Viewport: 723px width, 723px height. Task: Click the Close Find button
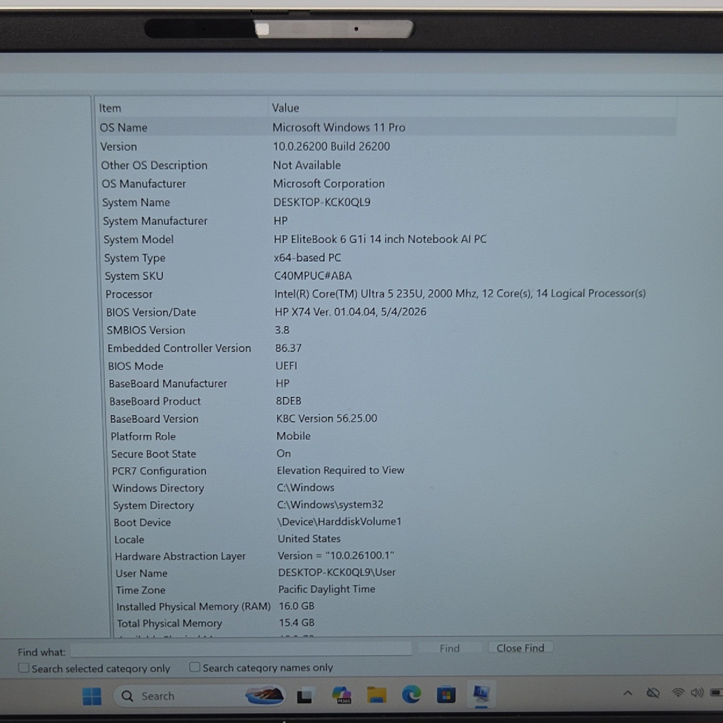(521, 648)
